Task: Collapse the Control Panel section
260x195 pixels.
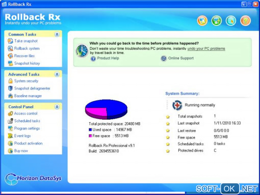Action: pos(57,107)
